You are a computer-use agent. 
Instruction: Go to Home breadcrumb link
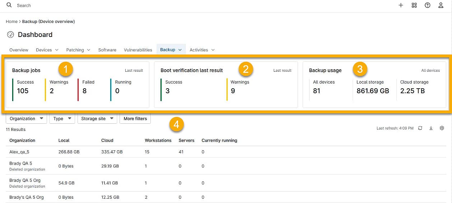point(11,22)
